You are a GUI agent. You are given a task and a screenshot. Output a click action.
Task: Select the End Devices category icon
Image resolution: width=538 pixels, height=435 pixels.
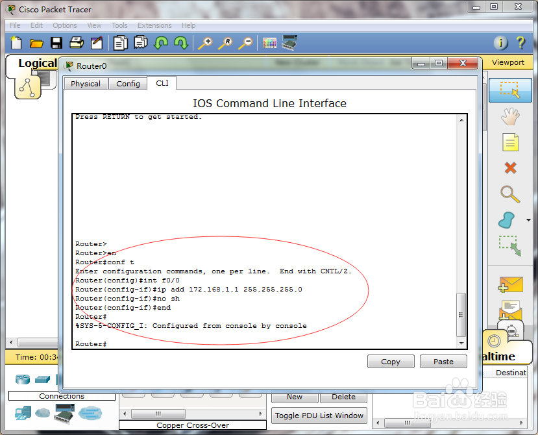click(x=23, y=414)
